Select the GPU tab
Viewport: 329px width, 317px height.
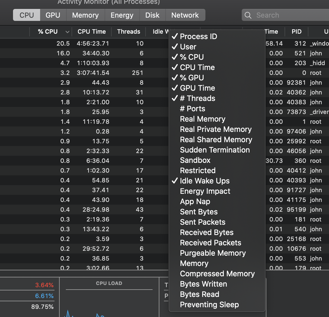click(x=53, y=15)
